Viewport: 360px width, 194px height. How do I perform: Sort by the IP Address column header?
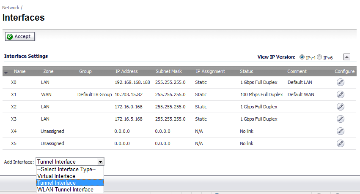126,71
